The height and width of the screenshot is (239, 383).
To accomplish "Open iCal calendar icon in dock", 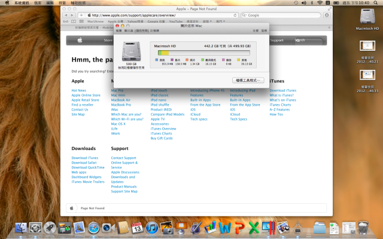I will (137, 228).
